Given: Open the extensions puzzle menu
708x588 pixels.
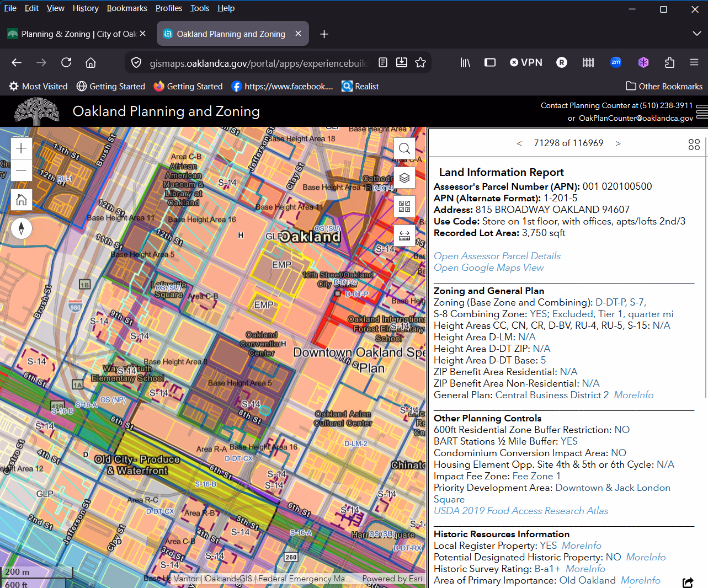Looking at the screenshot, I should coord(669,63).
